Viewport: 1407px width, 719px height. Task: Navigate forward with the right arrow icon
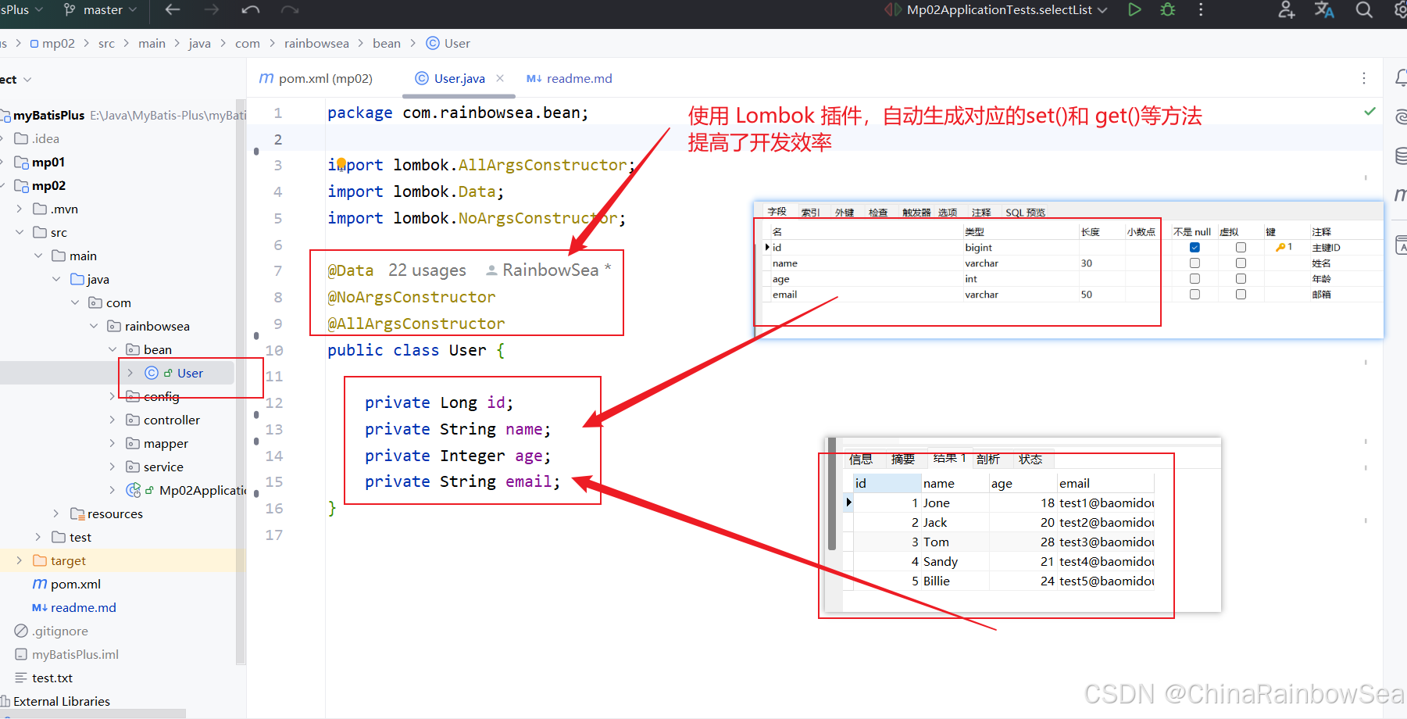[x=212, y=9]
